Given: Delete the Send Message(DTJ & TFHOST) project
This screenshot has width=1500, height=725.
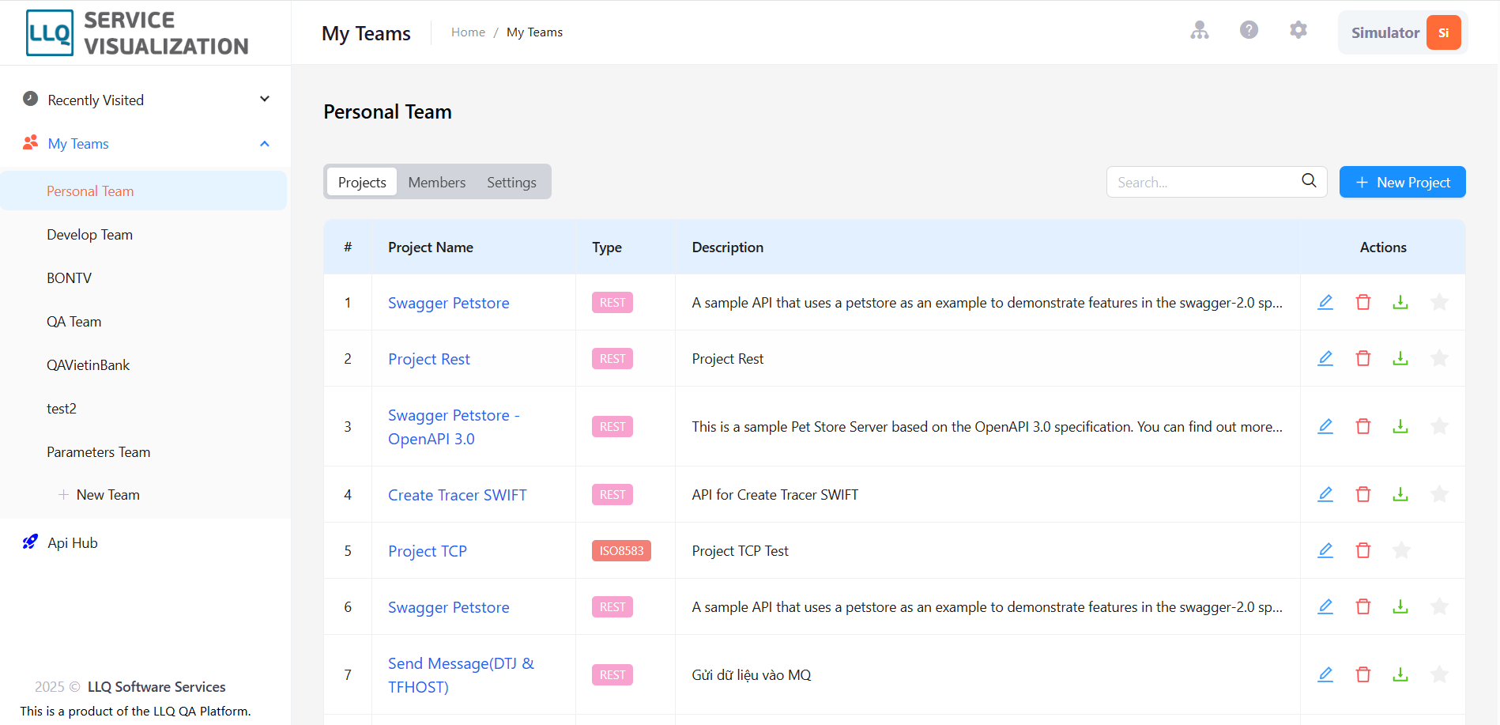Looking at the screenshot, I should click(1363, 674).
